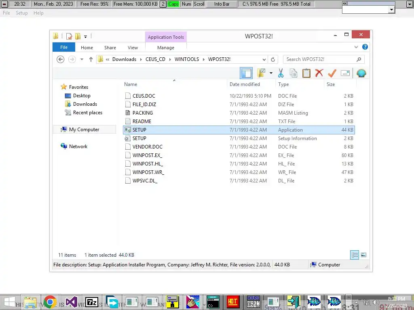This screenshot has height=310, width=414.
Task: Open the File ribbon tab
Action: pos(64,47)
